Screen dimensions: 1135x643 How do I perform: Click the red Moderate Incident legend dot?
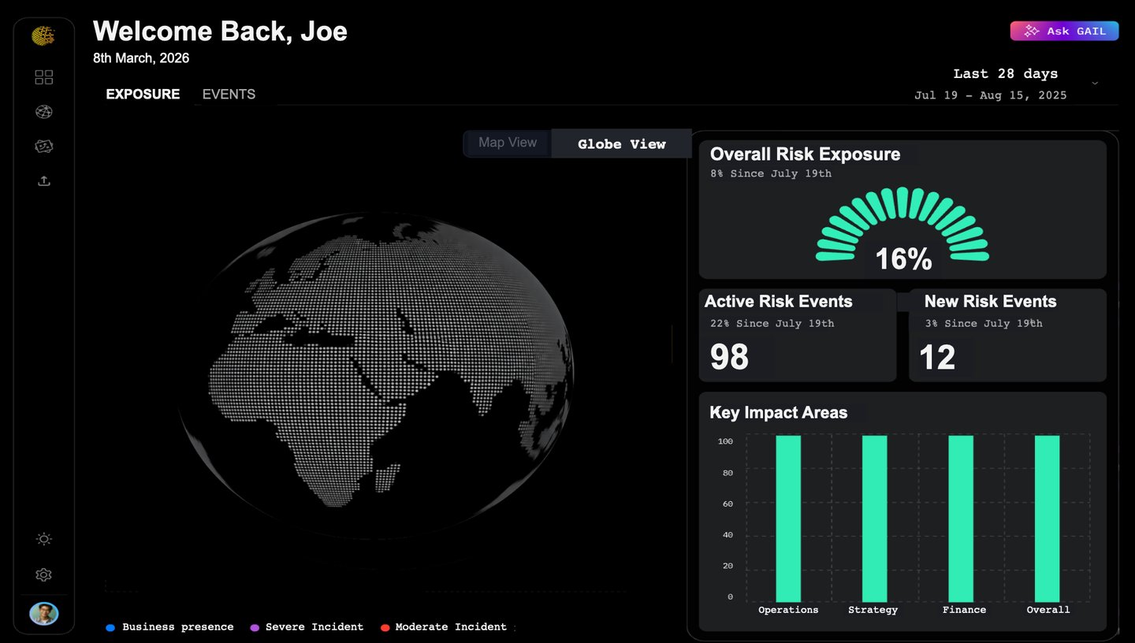click(x=385, y=628)
